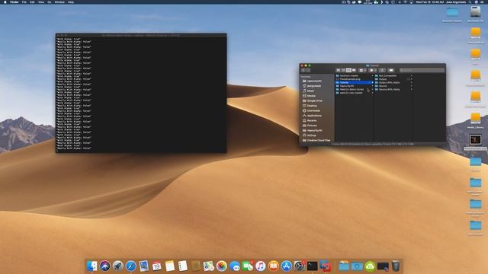
Task: Click the green cloud download icon in Dock
Action: click(x=370, y=266)
